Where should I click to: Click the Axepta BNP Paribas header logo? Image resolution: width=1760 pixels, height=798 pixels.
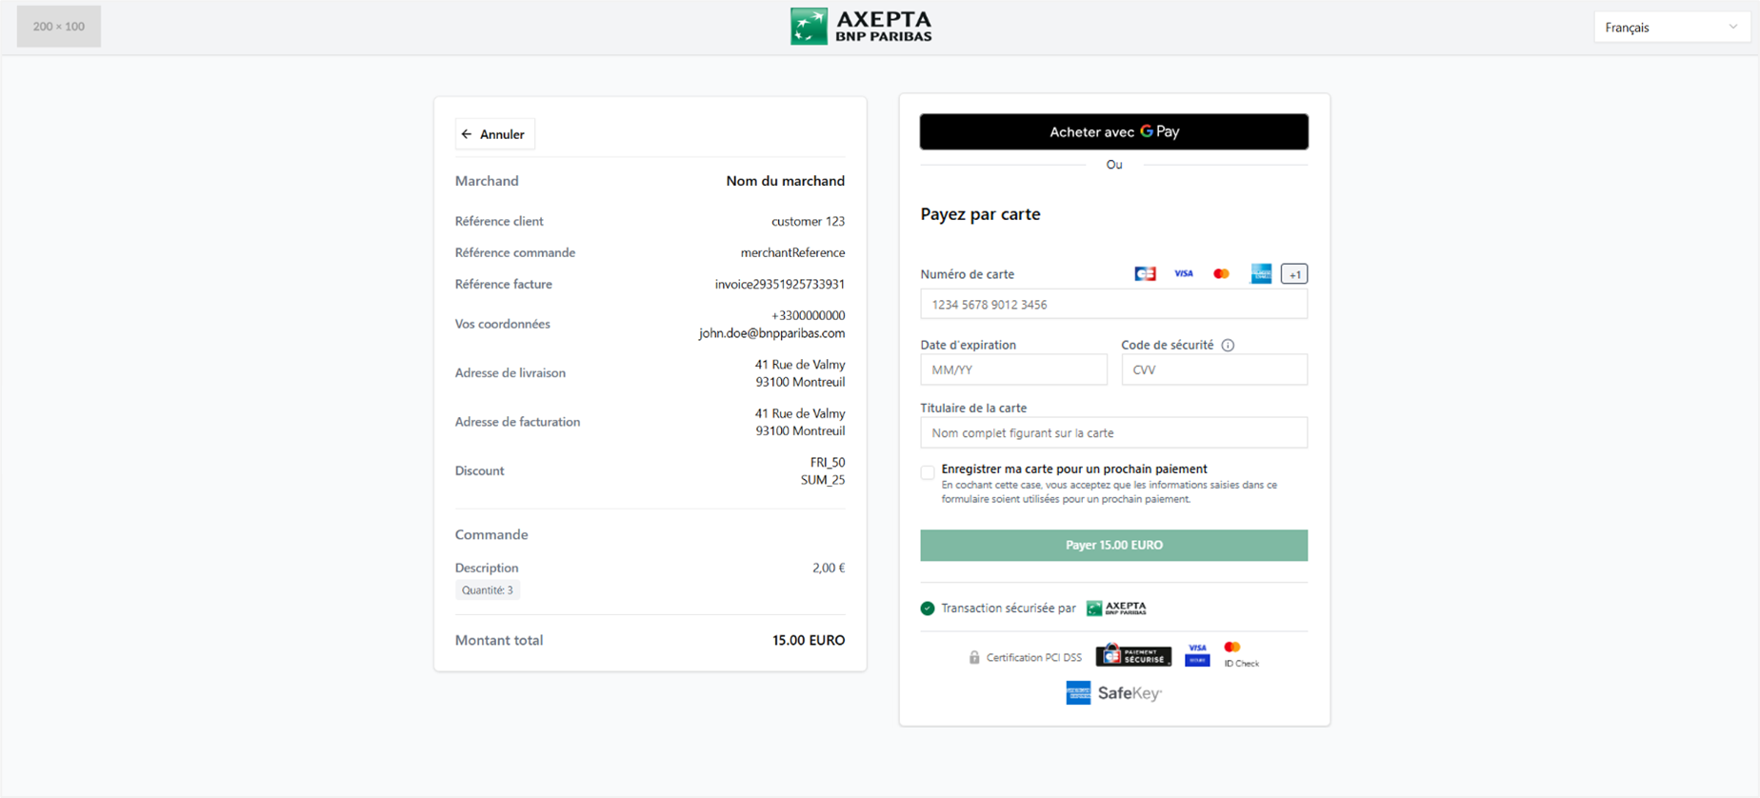(861, 27)
